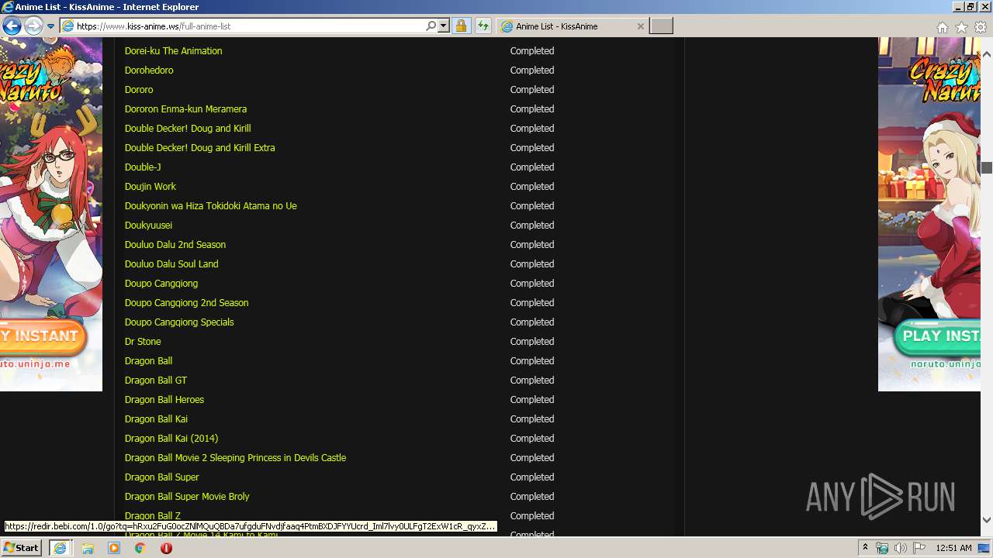Open the Doupo Cangqiong link
The width and height of the screenshot is (993, 558).
pyautogui.click(x=161, y=284)
